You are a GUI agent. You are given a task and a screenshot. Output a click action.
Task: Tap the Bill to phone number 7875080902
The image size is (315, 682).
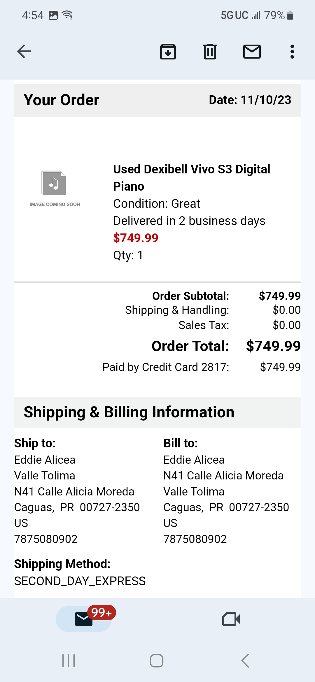coord(195,539)
